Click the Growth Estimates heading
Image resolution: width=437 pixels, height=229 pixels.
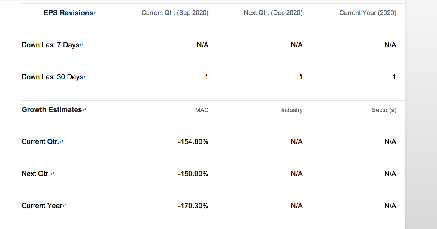click(x=52, y=110)
